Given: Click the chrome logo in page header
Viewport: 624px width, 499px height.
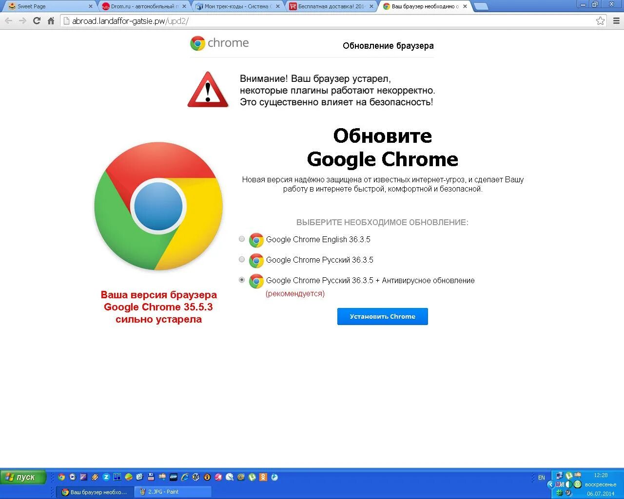Looking at the screenshot, I should 219,43.
